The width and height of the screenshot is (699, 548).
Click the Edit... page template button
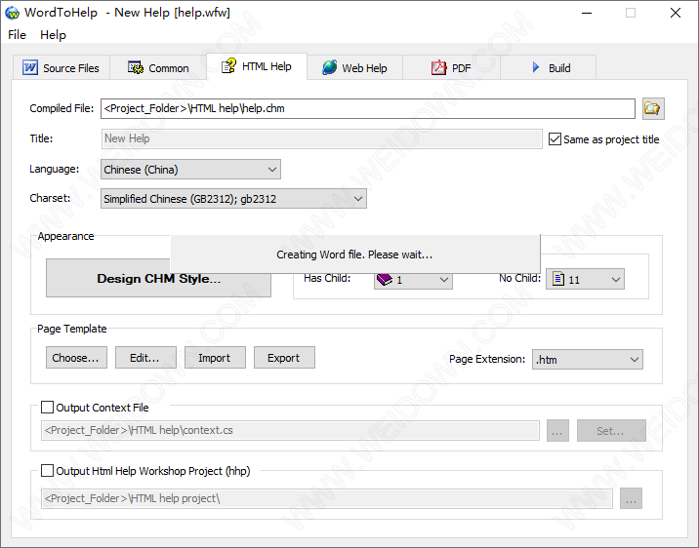(145, 358)
